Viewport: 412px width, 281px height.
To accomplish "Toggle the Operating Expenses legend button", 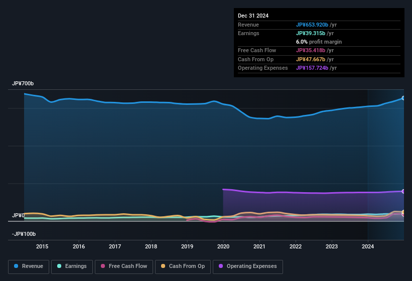I will pos(248,266).
